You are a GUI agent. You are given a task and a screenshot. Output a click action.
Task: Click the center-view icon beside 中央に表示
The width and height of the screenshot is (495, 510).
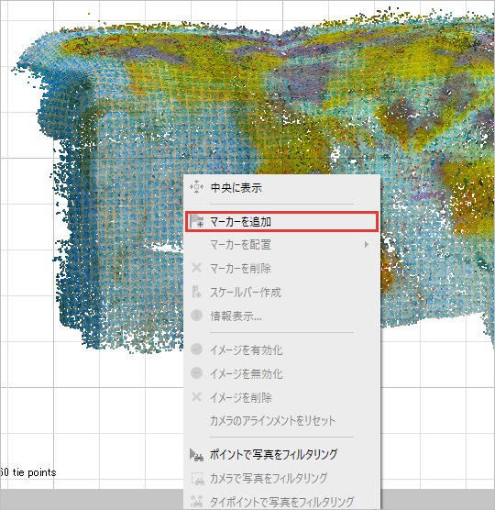(x=197, y=187)
